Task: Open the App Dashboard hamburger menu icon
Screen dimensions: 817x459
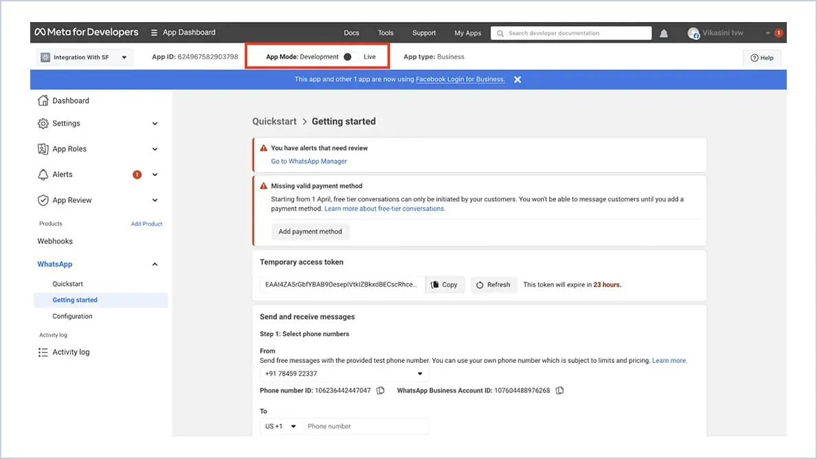Action: [154, 32]
